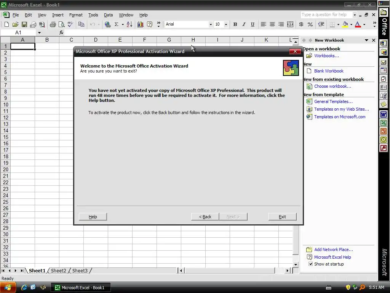Click the Print toolbar icon
The width and height of the screenshot is (390, 293).
tap(53, 24)
